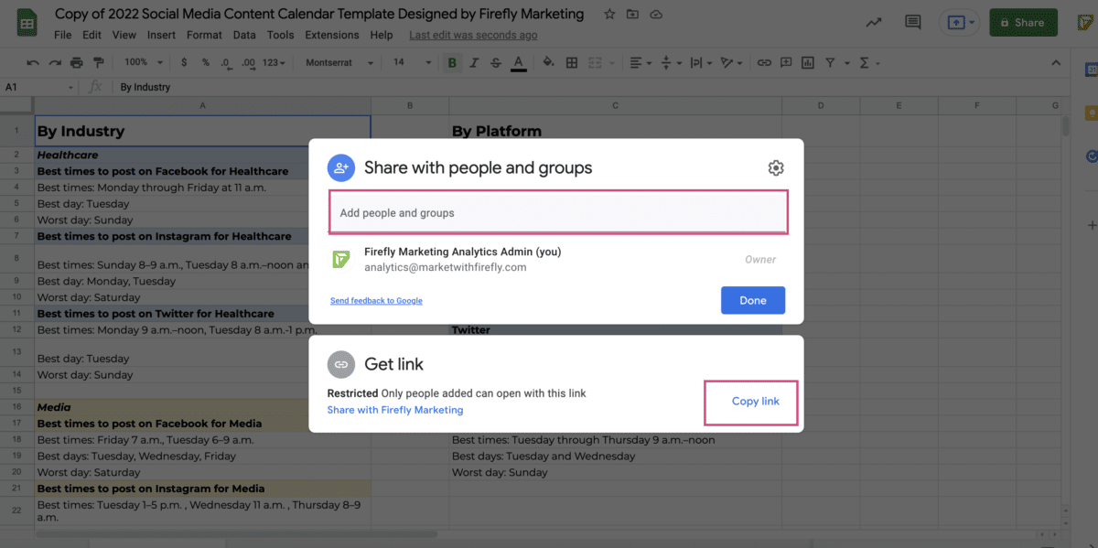Click Send feedback to Google link
Image resolution: width=1098 pixels, height=548 pixels.
376,300
